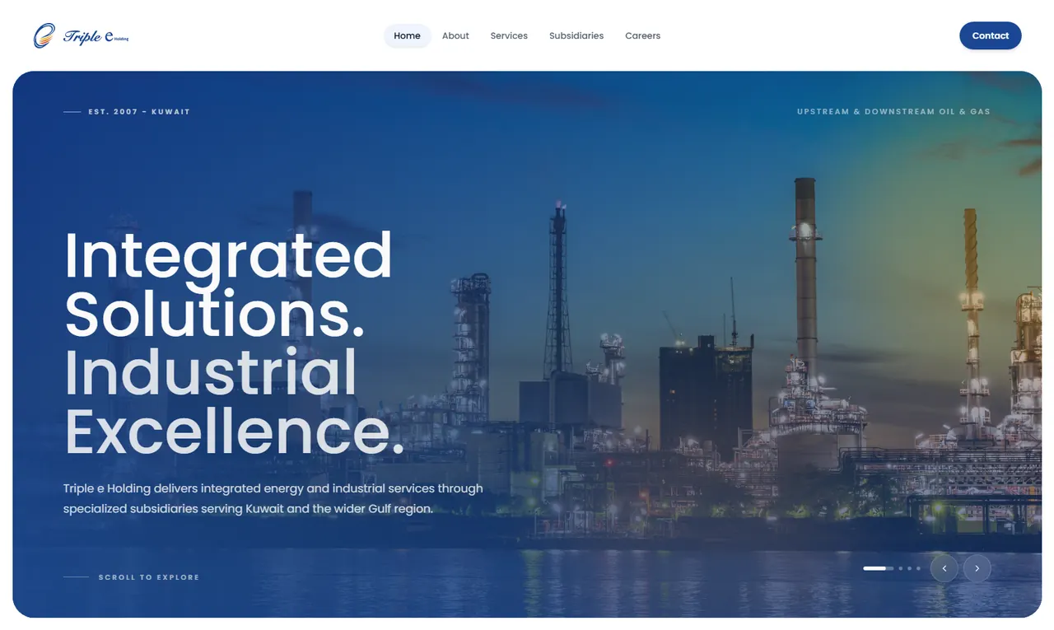This screenshot has height=630, width=1054.
Task: Click the "Integrated Solutions." headline
Action: coord(228,283)
